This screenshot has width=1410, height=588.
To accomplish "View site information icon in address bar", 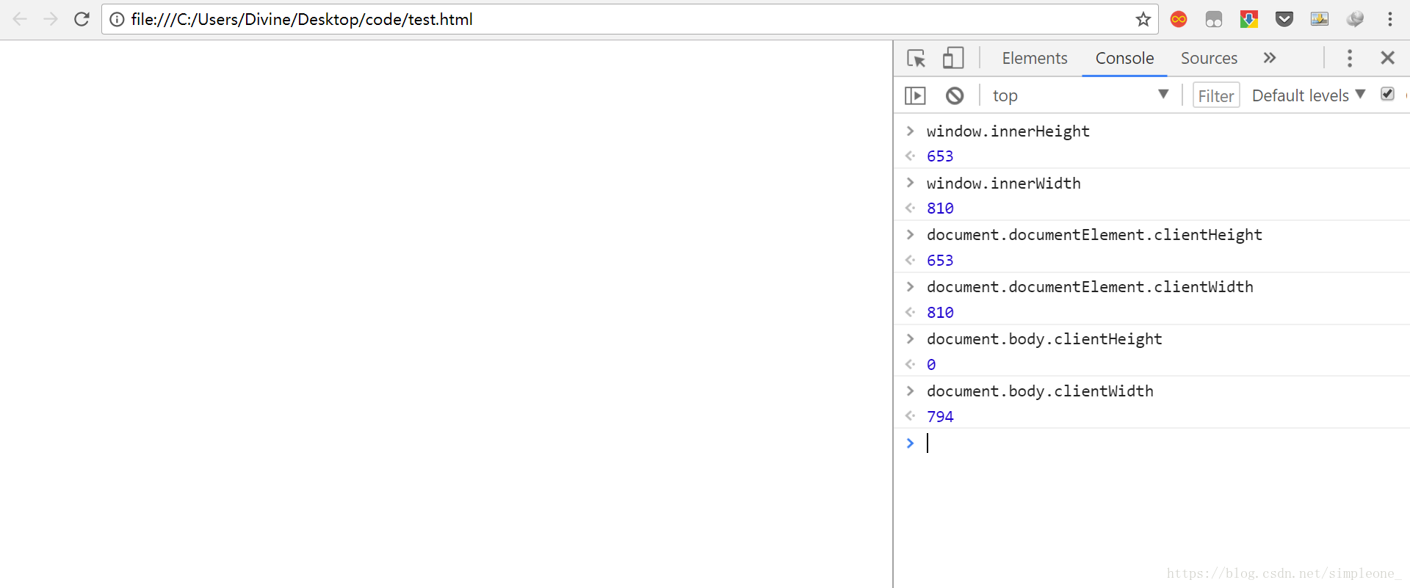I will [x=117, y=19].
